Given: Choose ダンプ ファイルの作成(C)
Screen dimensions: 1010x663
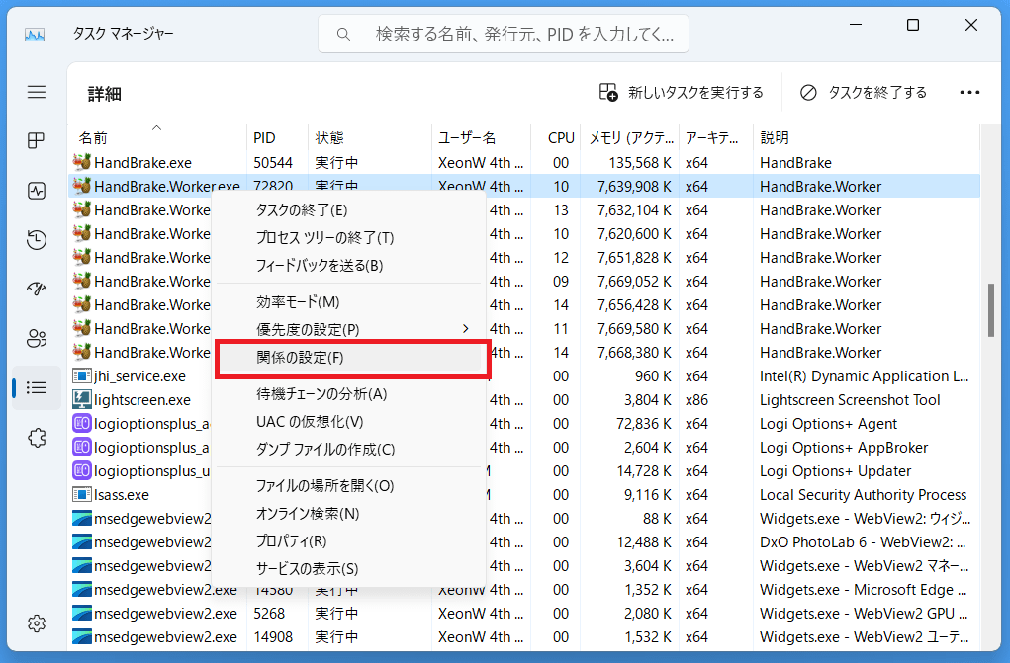Looking at the screenshot, I should (348, 450).
